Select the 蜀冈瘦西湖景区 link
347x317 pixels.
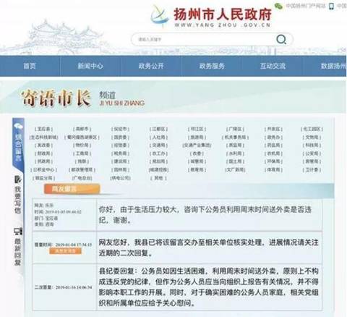click(x=82, y=138)
